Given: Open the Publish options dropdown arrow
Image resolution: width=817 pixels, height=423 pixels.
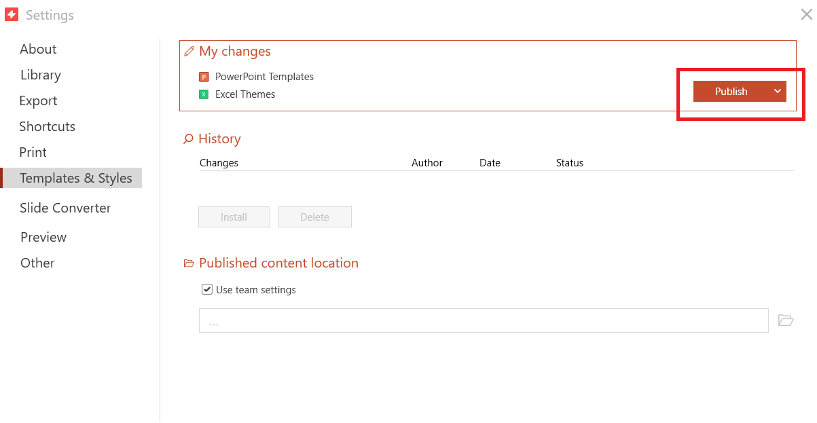Looking at the screenshot, I should coord(778,90).
